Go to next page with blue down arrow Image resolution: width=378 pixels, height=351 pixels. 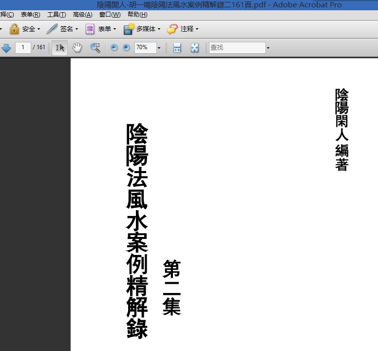(x=6, y=47)
